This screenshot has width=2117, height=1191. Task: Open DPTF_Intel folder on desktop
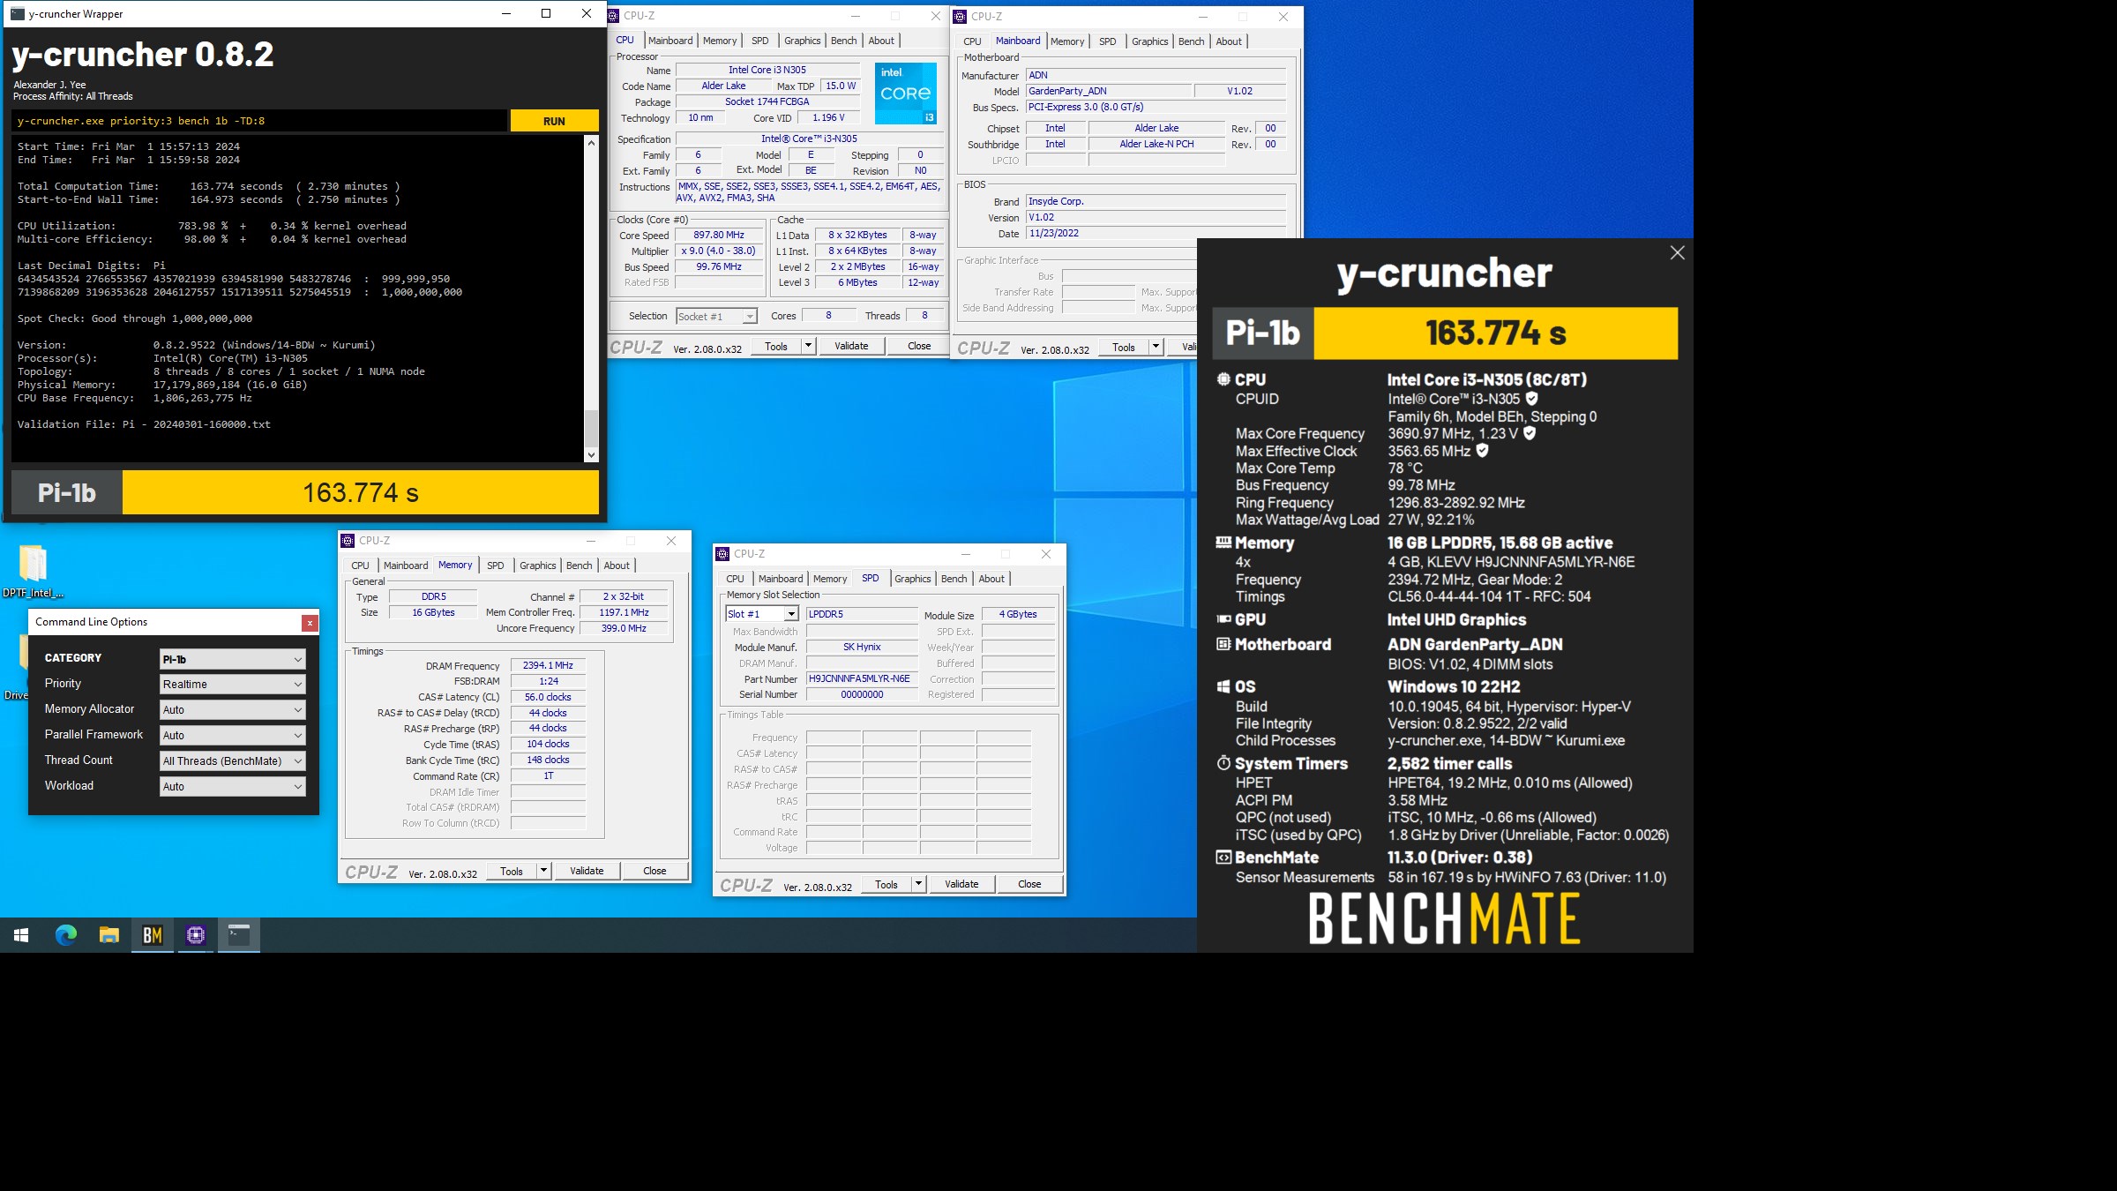tap(33, 572)
